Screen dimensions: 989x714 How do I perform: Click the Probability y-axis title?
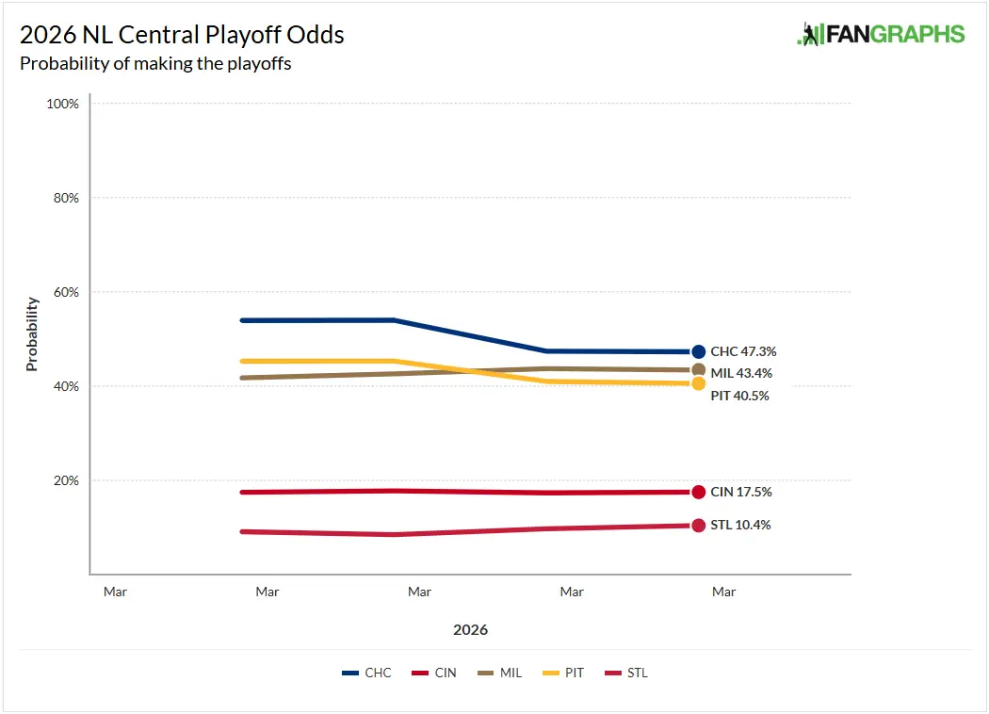click(x=32, y=333)
